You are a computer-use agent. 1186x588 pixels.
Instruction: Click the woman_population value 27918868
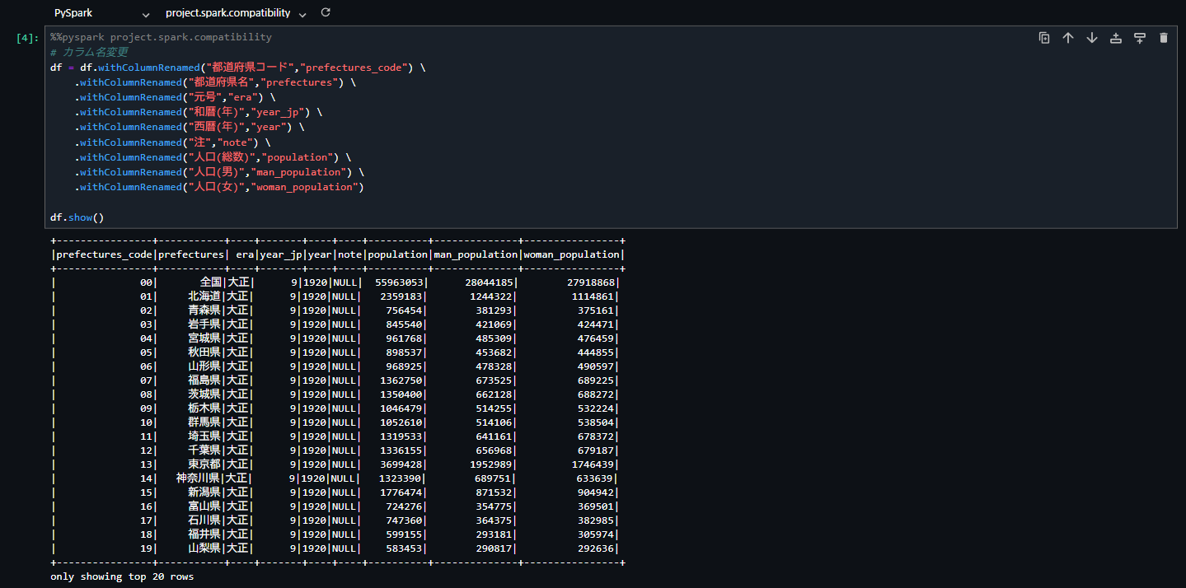click(x=592, y=282)
